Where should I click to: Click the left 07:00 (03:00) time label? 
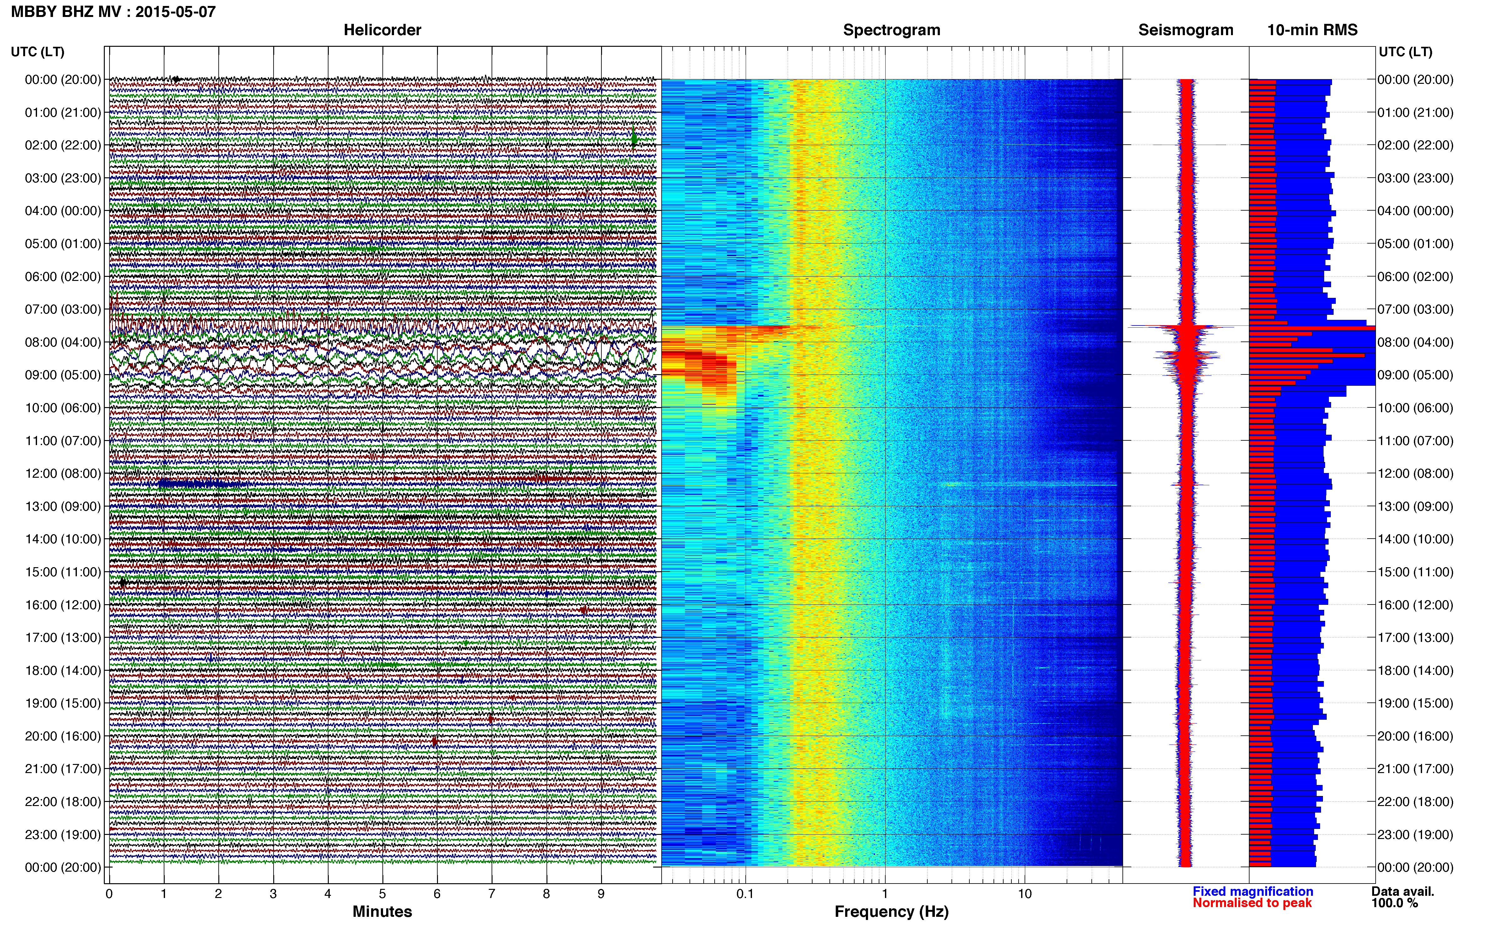coord(63,309)
